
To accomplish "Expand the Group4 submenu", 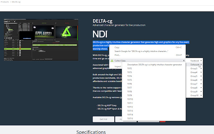I will click(x=195, y=72).
